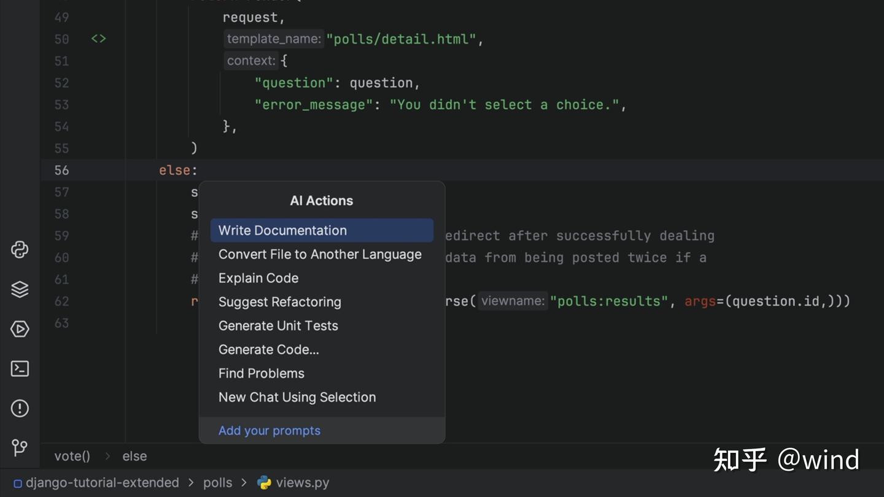Select Write Documentation from AI Actions
Viewport: 884px width, 497px height.
click(x=282, y=230)
